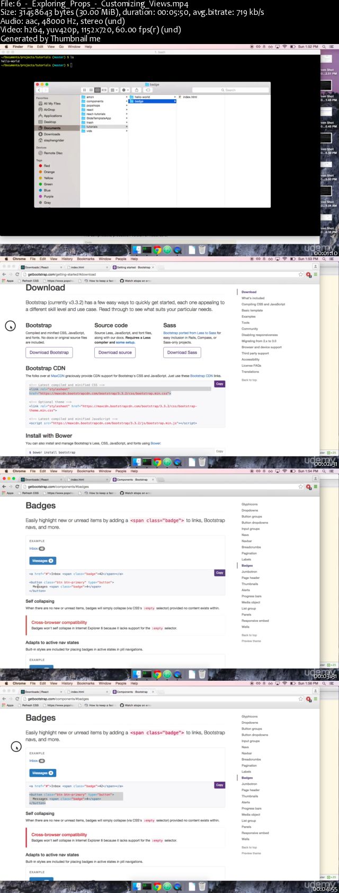Viewport: 339px width, 893px height.
Task: Copy the Bootstrap CDN code snippet
Action: point(220,384)
